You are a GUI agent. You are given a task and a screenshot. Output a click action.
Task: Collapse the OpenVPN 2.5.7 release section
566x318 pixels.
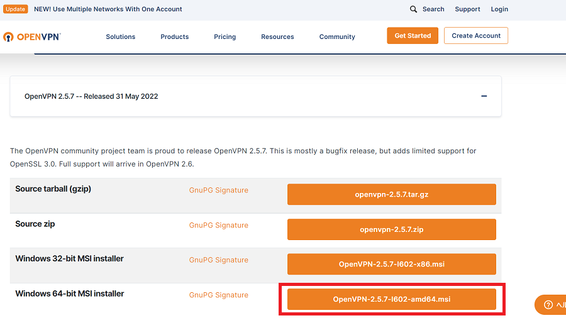[484, 96]
